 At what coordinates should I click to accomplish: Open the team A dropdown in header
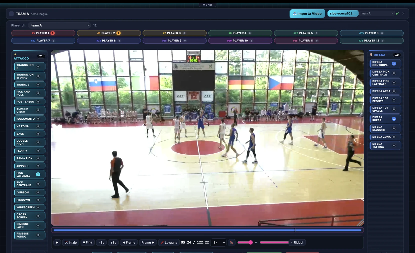tap(377, 13)
